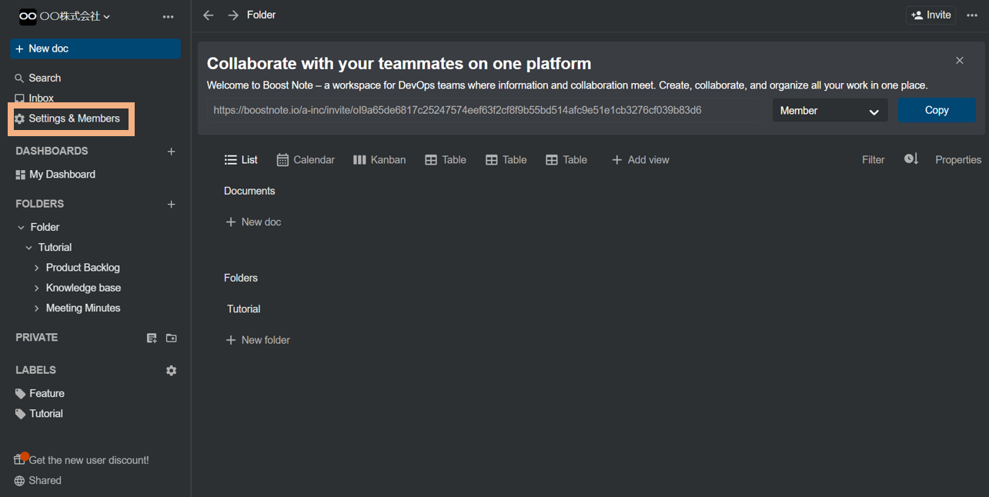Select the Knowledge base tree item
Screen dimensions: 989x497
pyautogui.click(x=83, y=288)
